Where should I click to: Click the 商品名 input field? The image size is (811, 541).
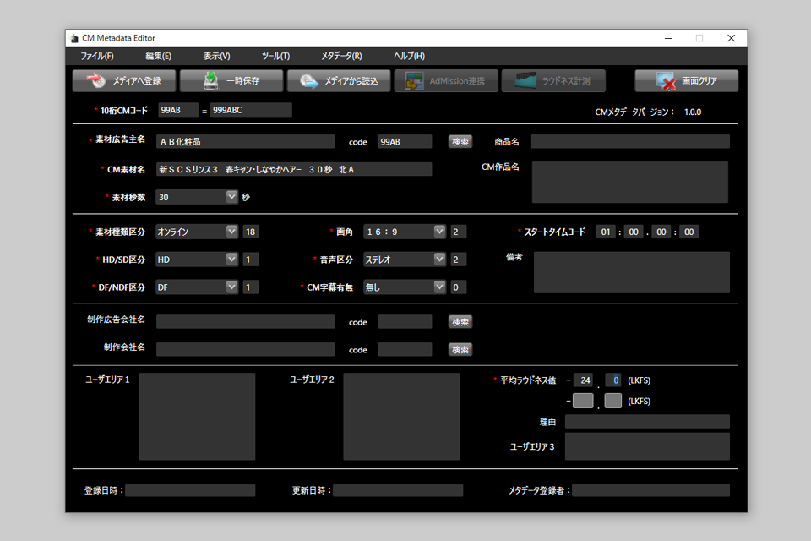[630, 142]
